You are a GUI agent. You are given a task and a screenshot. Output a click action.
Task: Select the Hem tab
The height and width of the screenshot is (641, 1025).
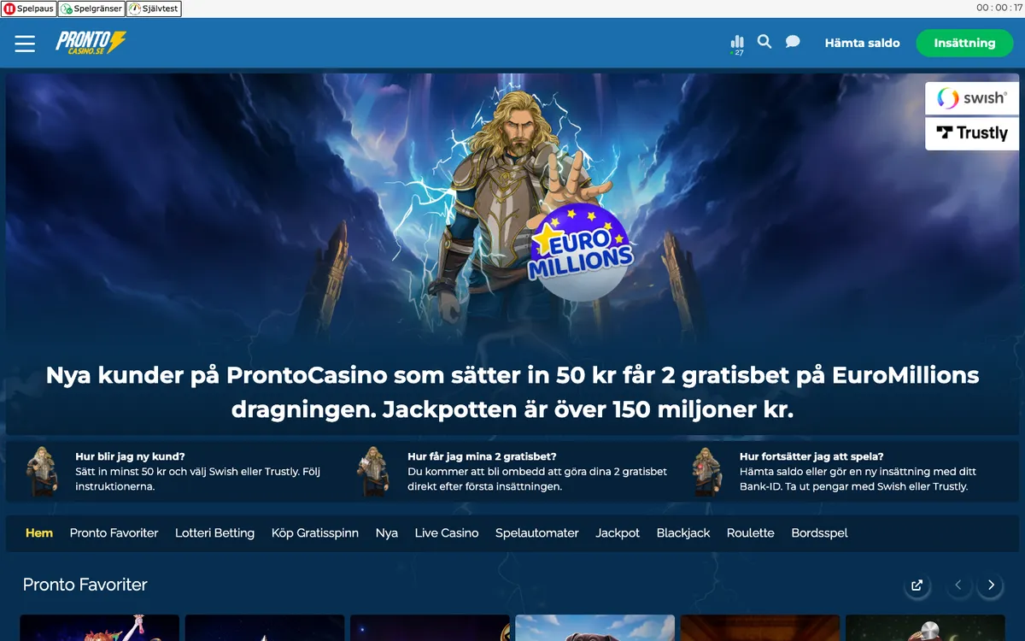click(x=39, y=532)
